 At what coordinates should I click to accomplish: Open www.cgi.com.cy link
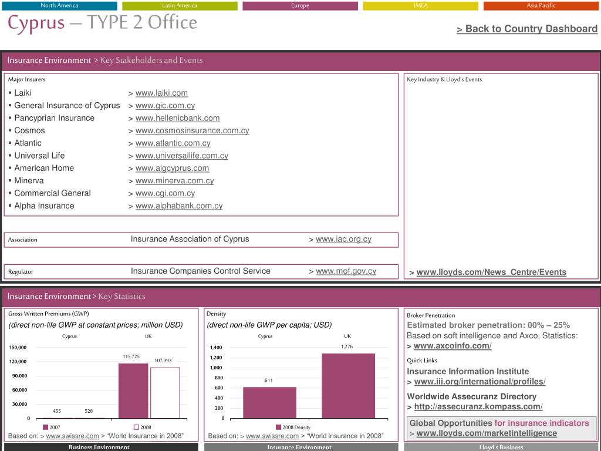(165, 193)
